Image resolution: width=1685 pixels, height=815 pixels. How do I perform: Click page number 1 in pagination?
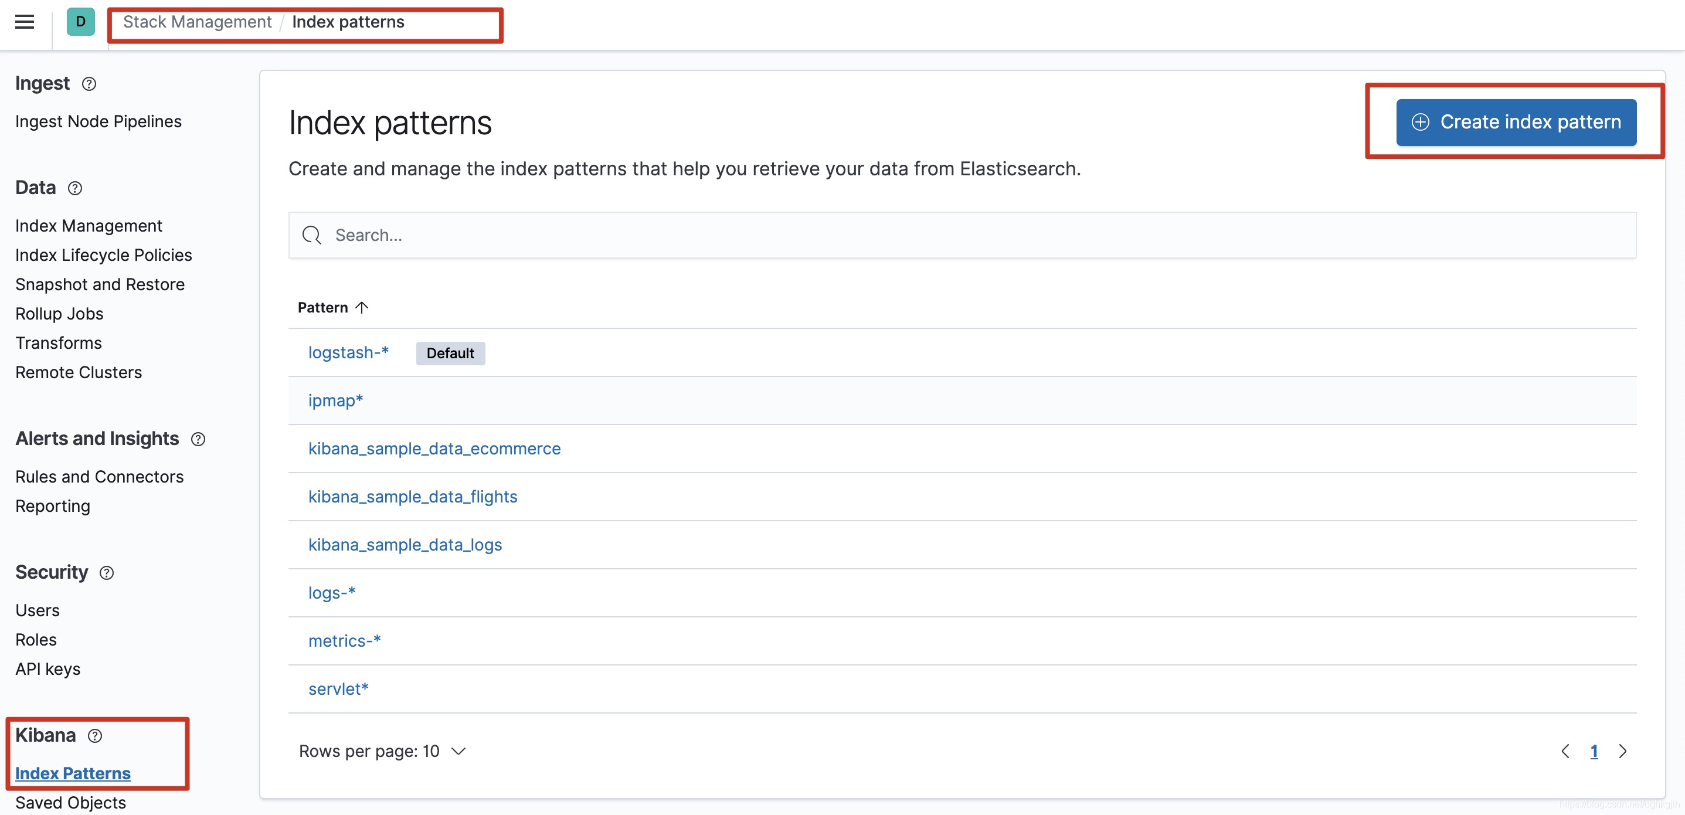point(1594,751)
